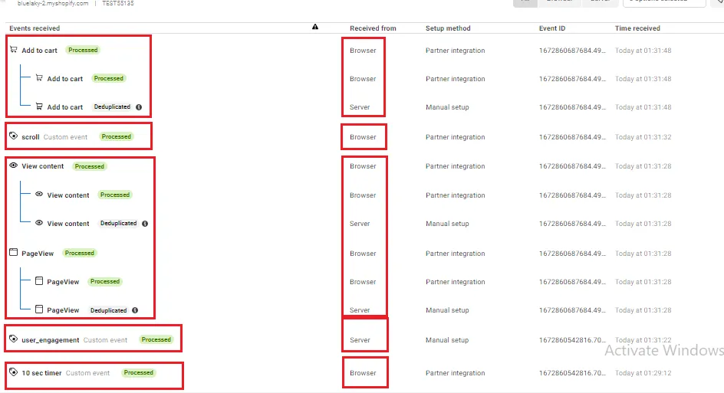The height and width of the screenshot is (393, 724).
Task: Click Server source of user_engagement row
Action: (x=360, y=340)
